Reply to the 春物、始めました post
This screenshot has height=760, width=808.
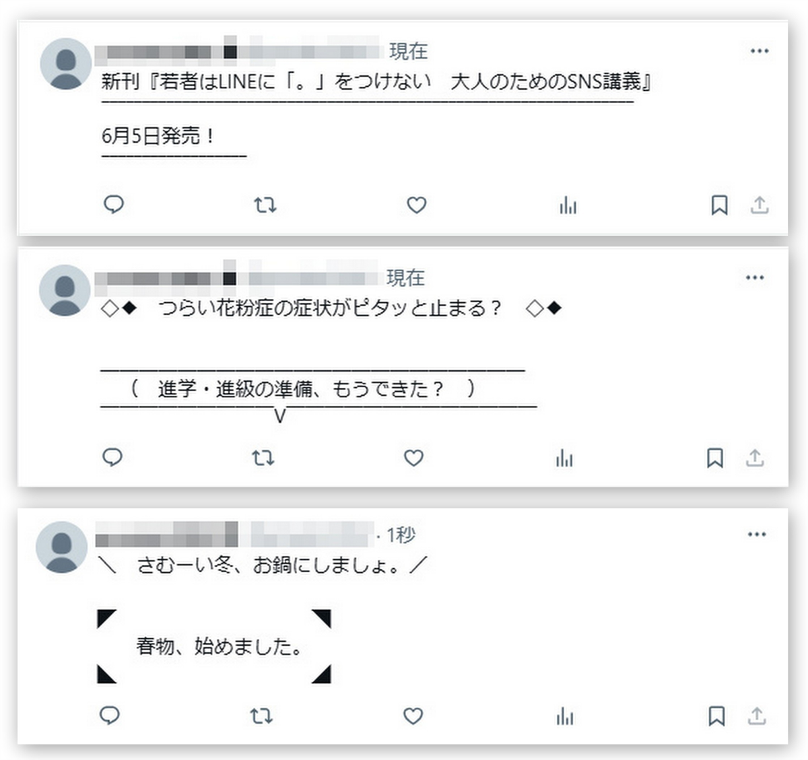[x=110, y=715]
